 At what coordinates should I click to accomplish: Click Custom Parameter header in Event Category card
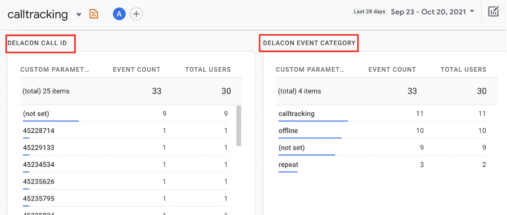310,69
